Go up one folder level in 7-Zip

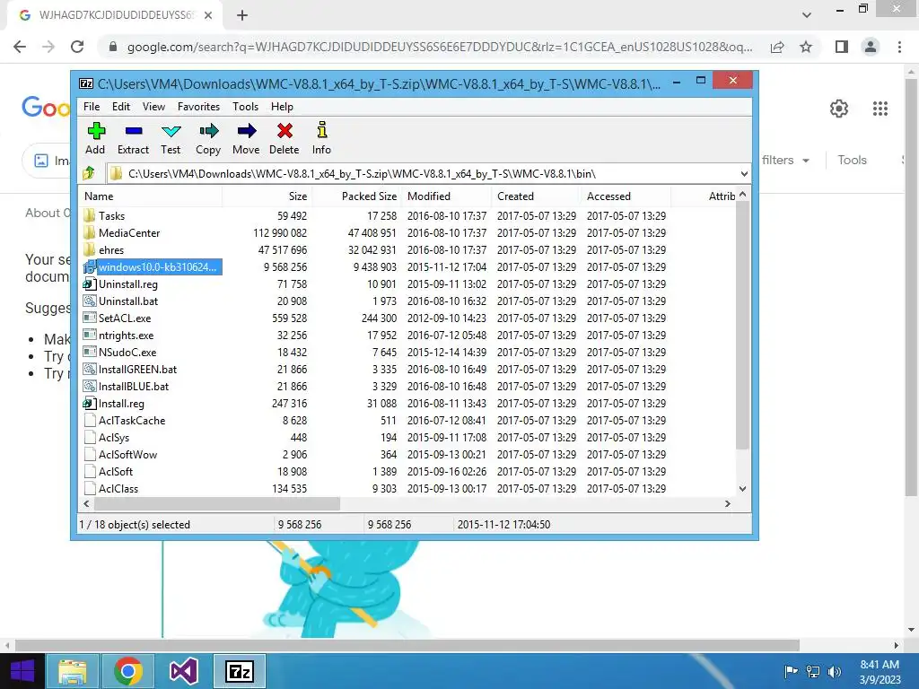pos(89,173)
